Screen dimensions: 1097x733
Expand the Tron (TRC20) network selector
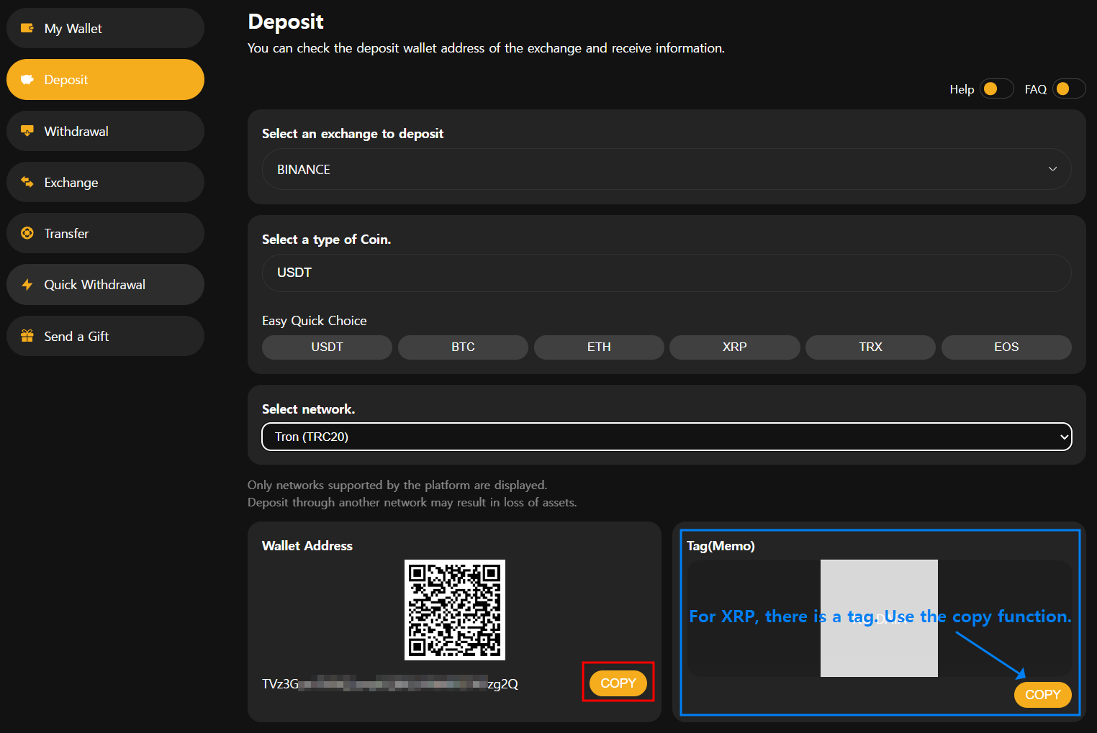(x=666, y=437)
